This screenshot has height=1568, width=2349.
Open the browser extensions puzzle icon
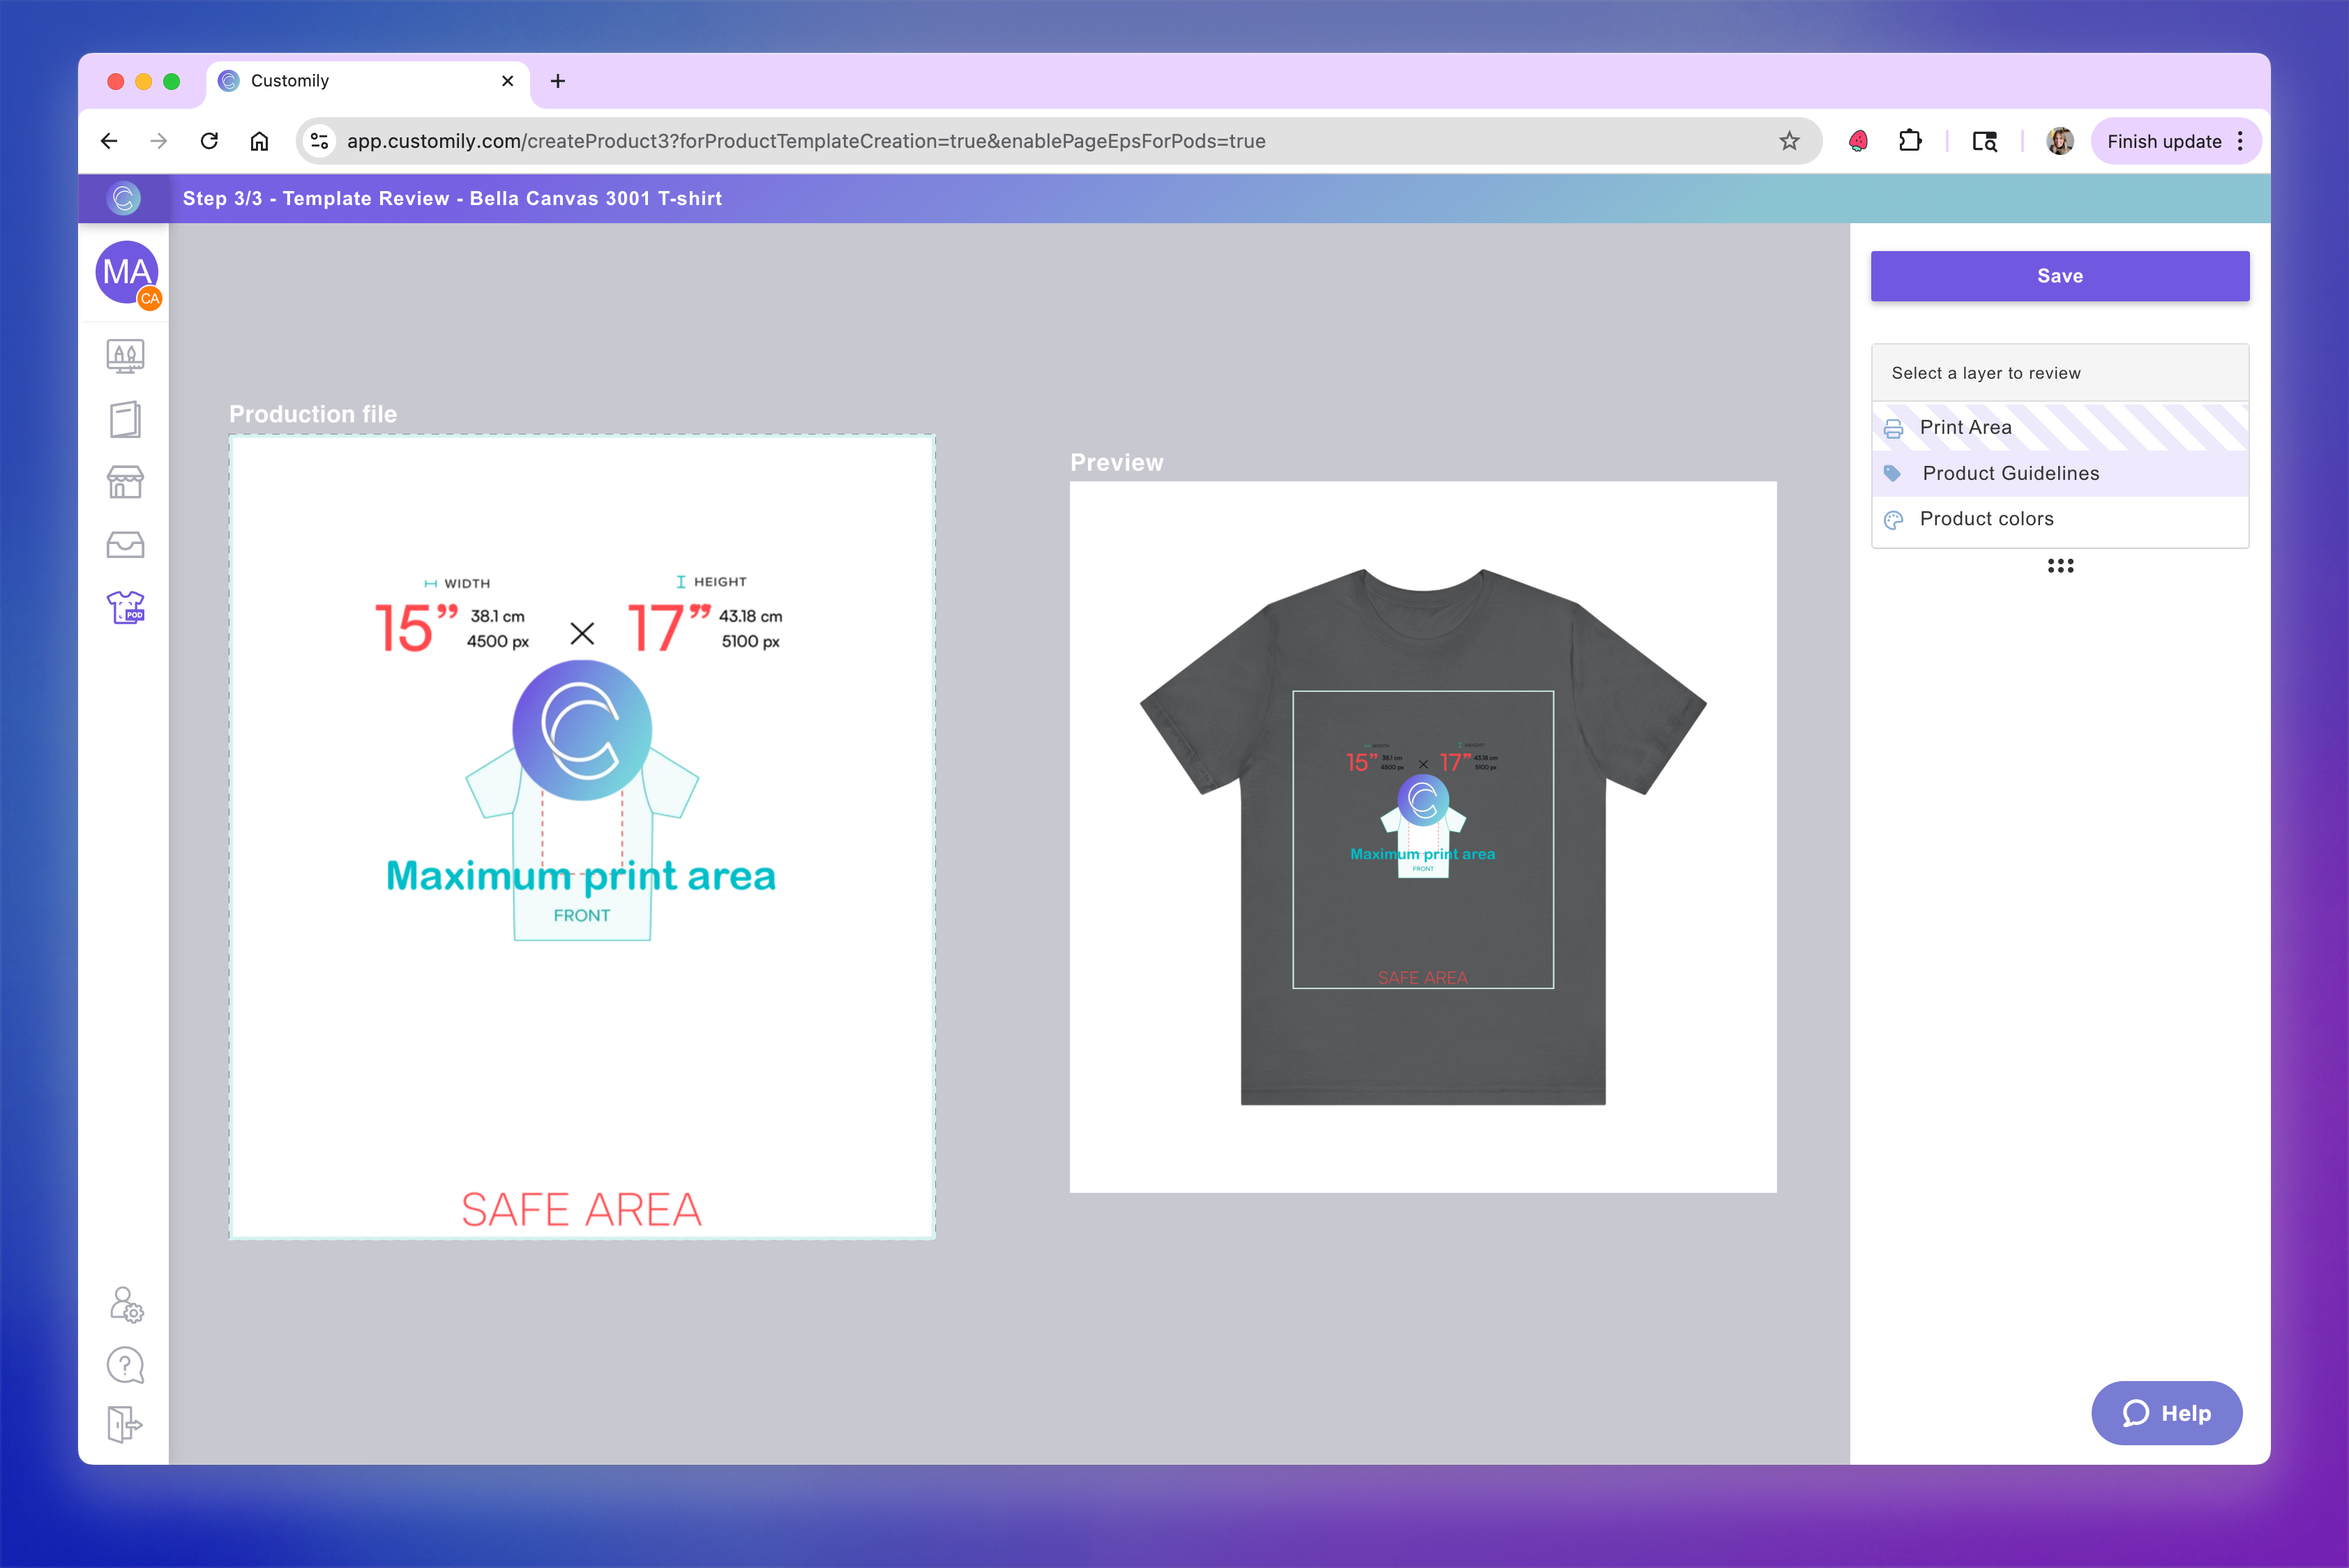pyautogui.click(x=1910, y=141)
